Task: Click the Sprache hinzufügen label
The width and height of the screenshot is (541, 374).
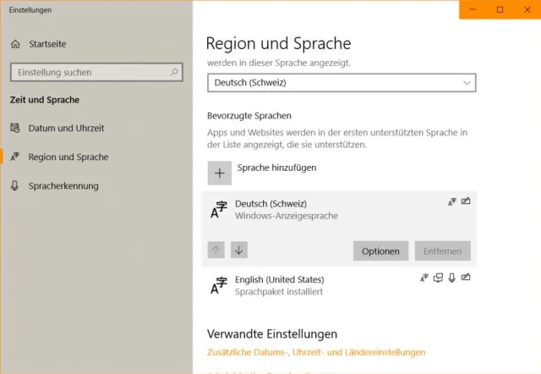Action: [276, 168]
